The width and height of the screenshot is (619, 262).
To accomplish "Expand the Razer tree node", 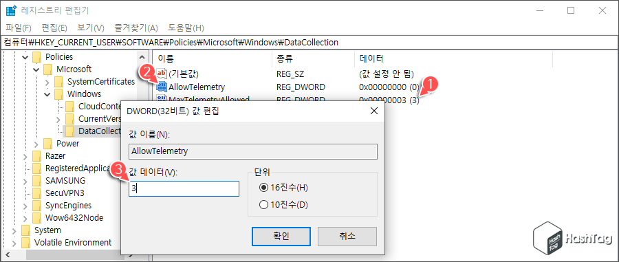I will click(25, 156).
